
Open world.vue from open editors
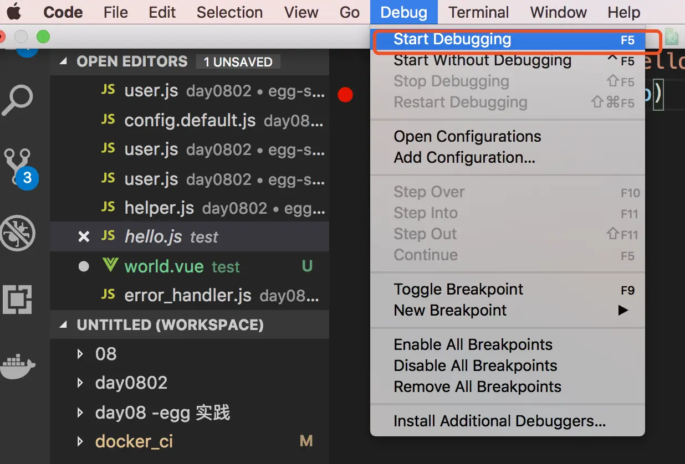[x=190, y=266]
